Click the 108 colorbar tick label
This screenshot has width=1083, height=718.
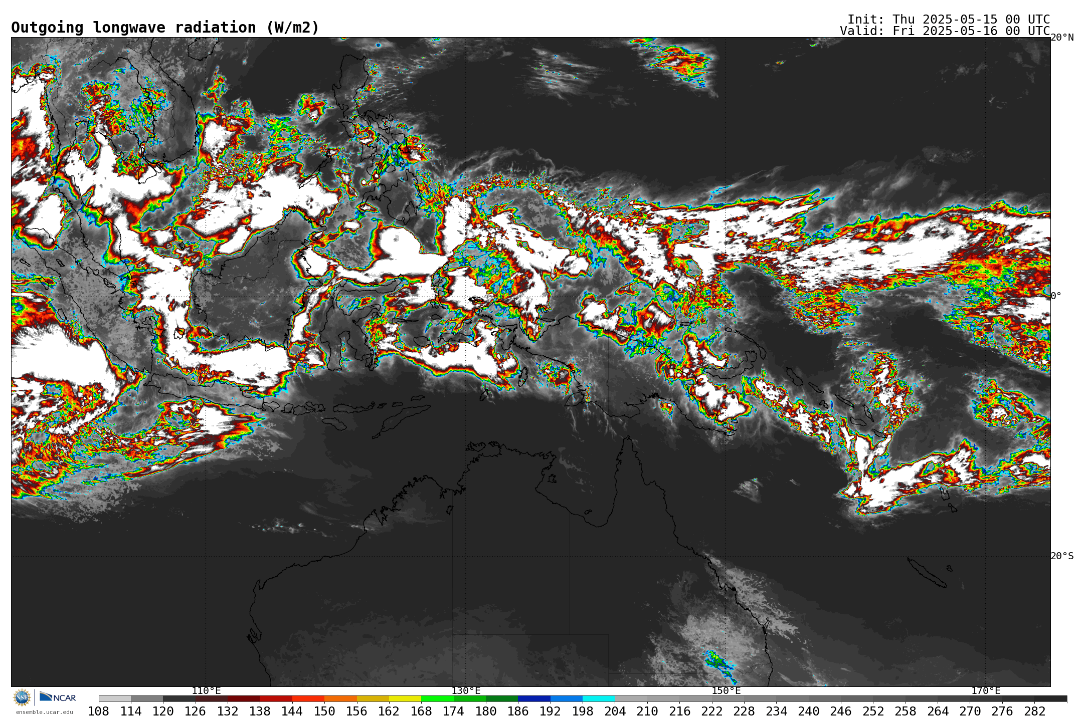[98, 711]
